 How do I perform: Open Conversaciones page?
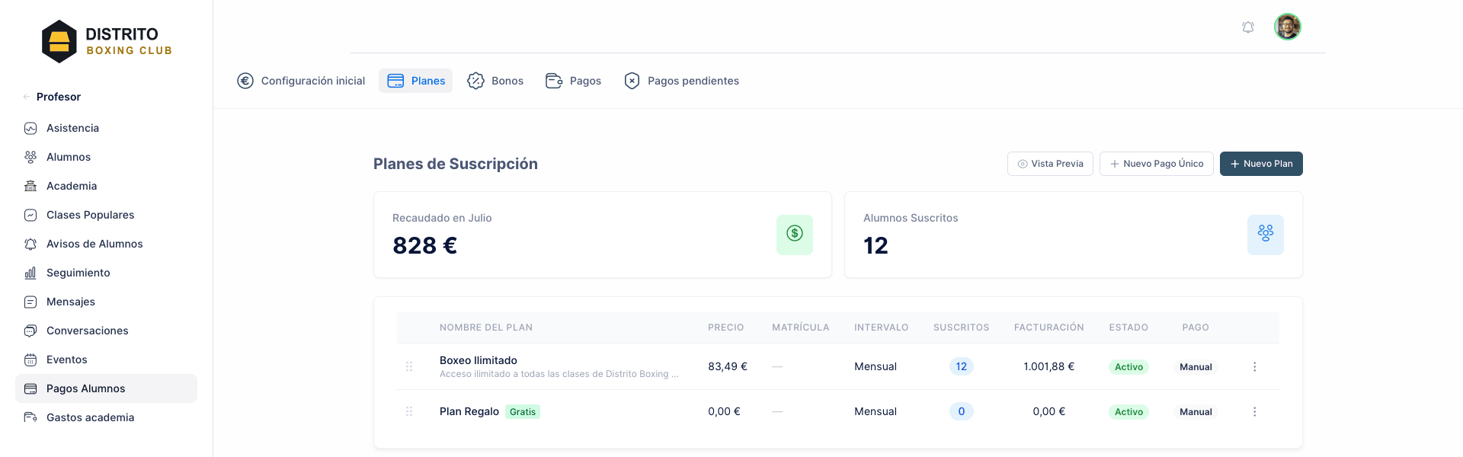106,331
